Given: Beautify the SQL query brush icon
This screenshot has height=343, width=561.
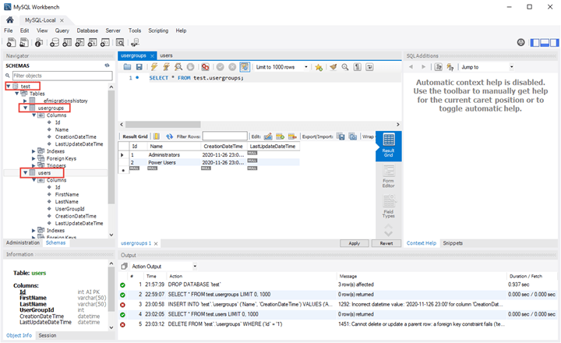Looking at the screenshot, I should coord(333,67).
